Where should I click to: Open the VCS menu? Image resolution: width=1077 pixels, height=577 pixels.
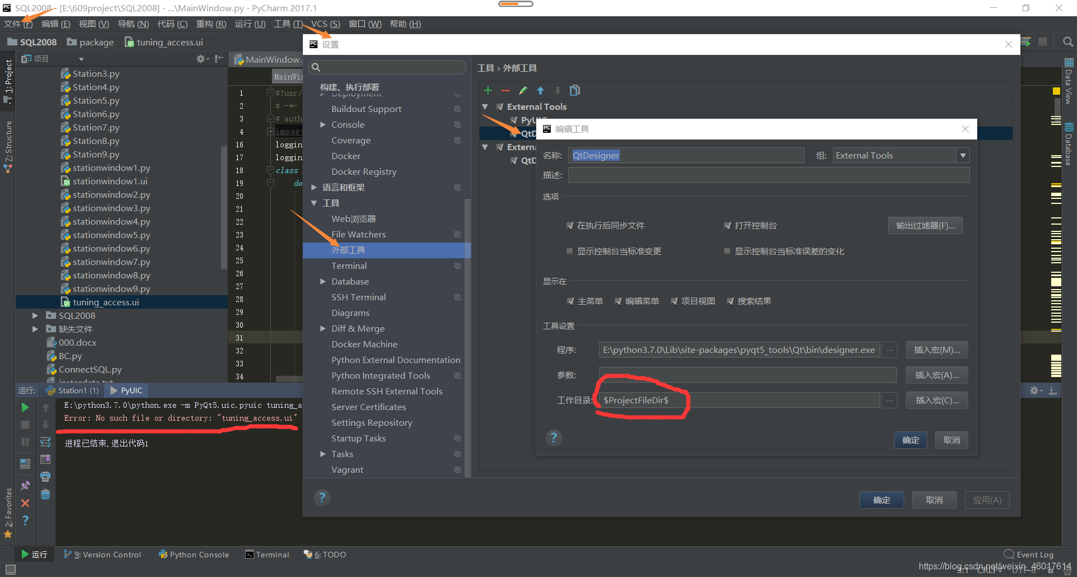point(325,24)
